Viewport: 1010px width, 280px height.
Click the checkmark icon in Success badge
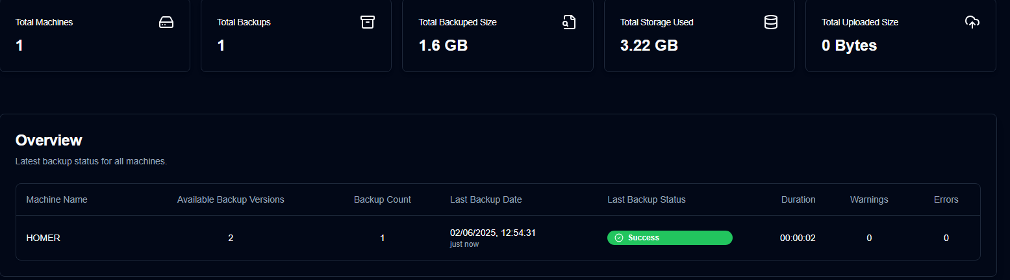pyautogui.click(x=619, y=238)
